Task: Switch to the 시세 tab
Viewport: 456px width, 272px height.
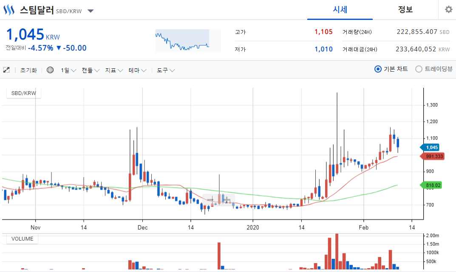Action: 340,10
